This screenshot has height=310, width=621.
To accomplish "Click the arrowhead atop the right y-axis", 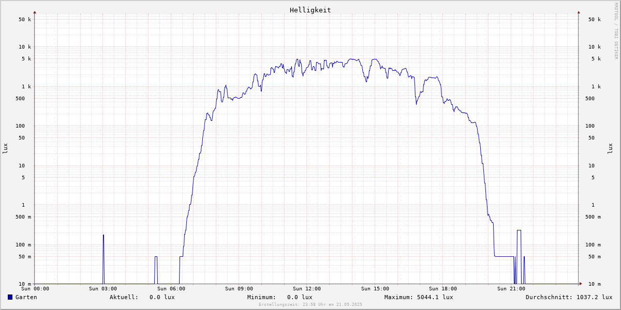I will pyautogui.click(x=579, y=12).
